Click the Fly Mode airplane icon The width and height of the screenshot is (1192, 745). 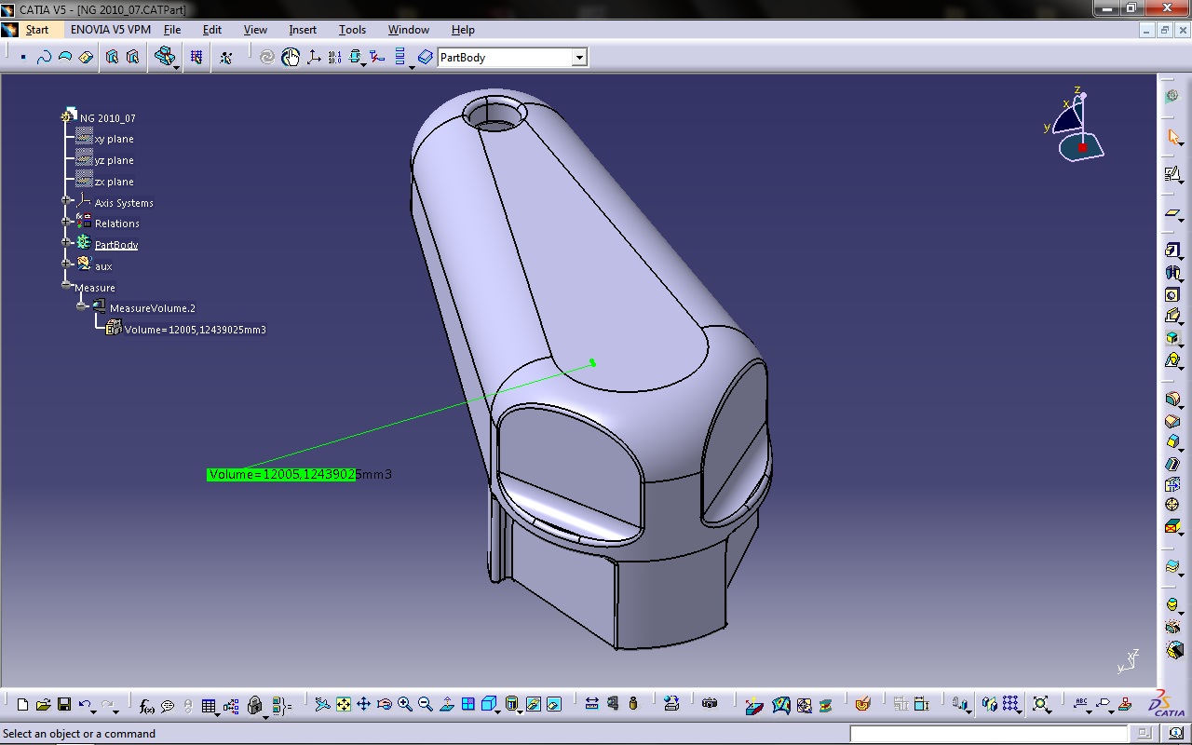[x=323, y=705]
